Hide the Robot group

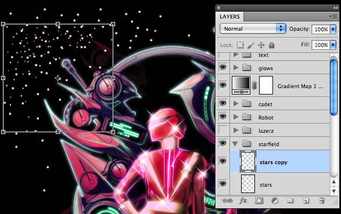[222, 117]
